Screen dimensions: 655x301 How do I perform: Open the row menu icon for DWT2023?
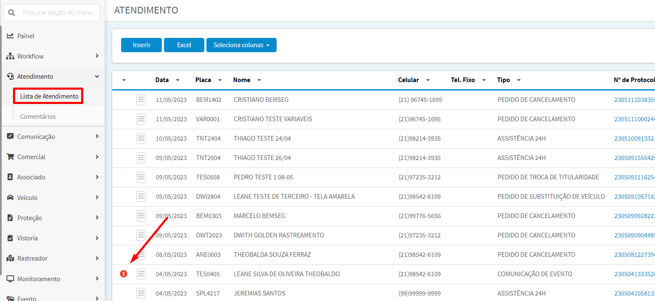coord(141,235)
